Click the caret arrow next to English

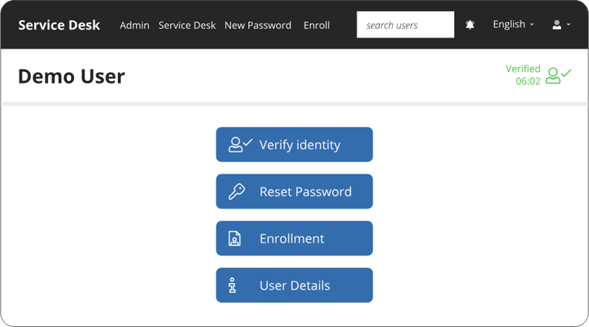tap(532, 25)
